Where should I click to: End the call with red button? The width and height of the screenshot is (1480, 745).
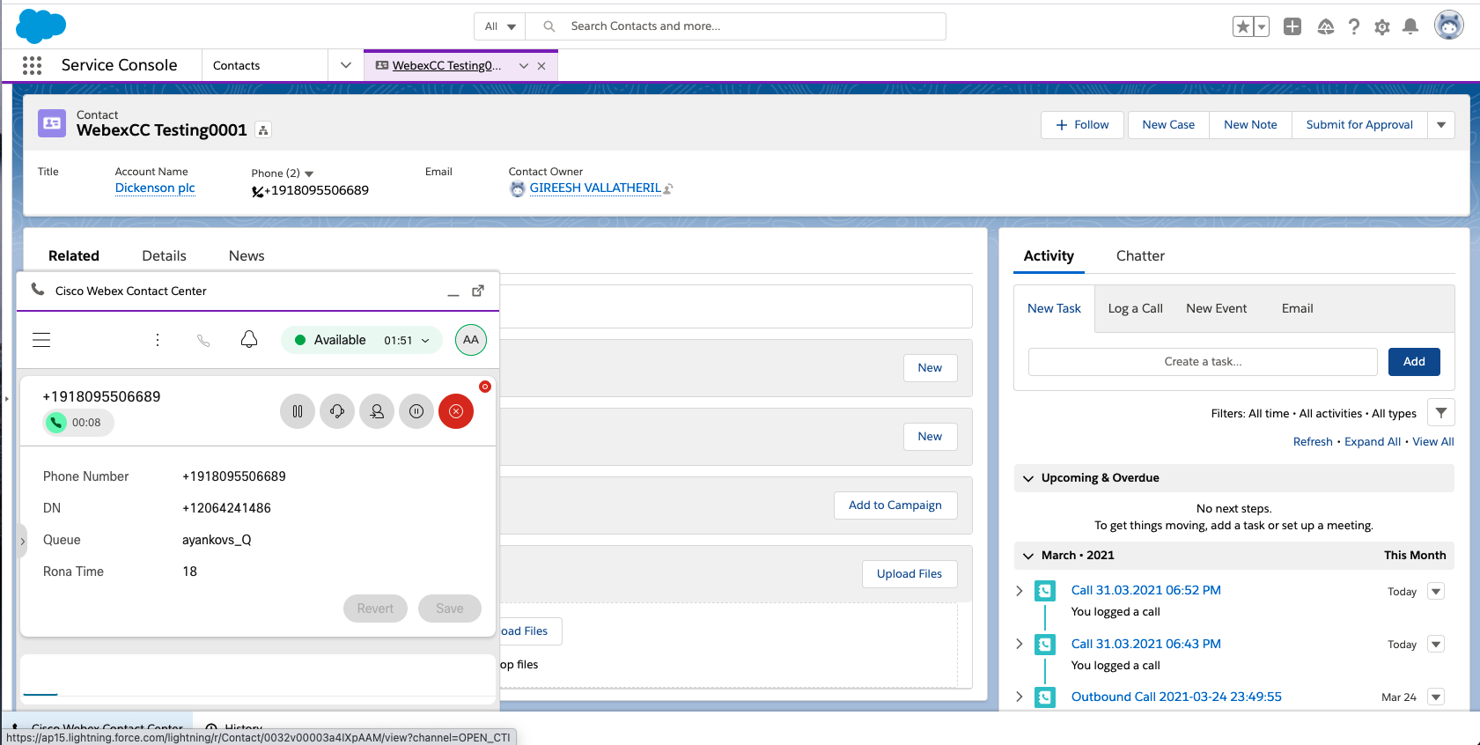click(x=456, y=411)
